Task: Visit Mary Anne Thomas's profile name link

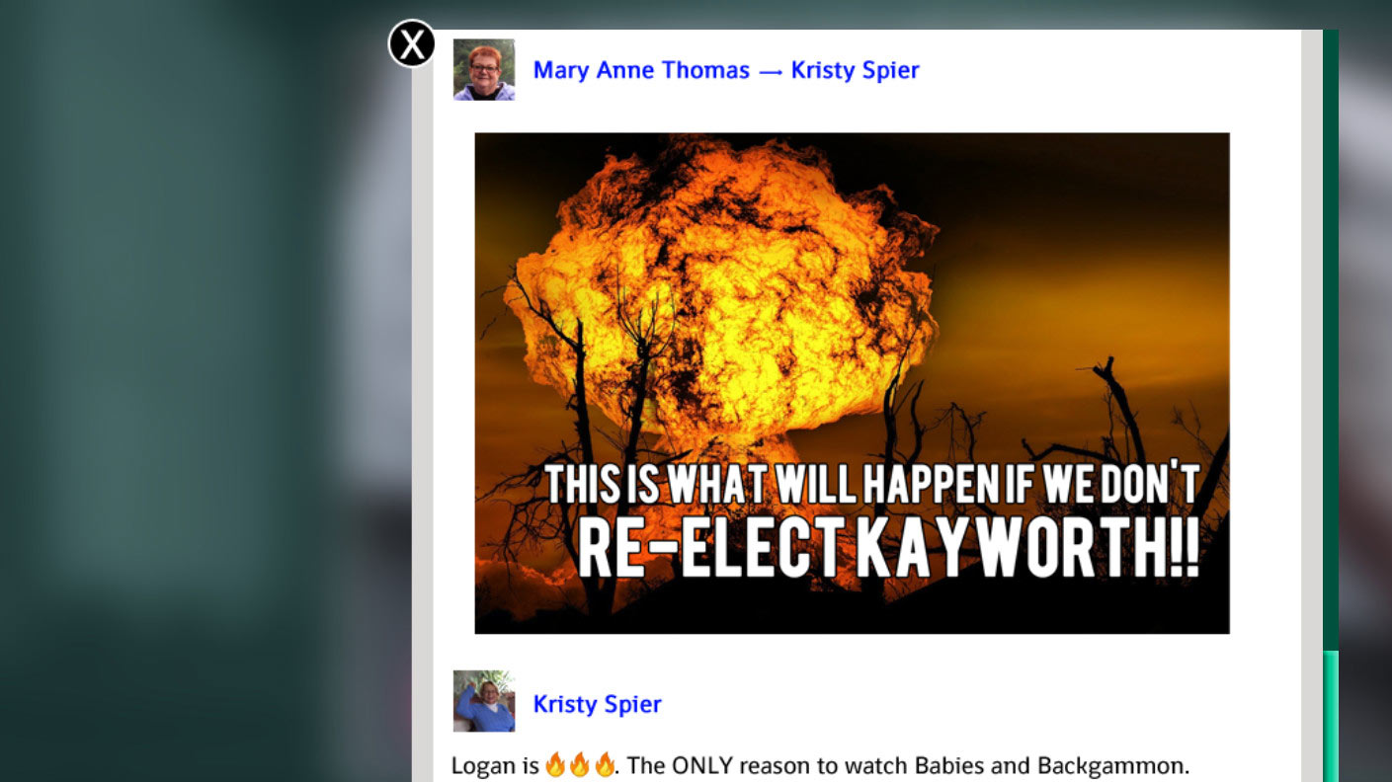Action: (641, 70)
